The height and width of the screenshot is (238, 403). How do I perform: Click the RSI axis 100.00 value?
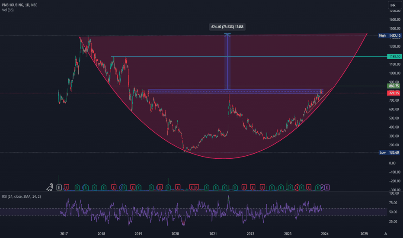click(394, 193)
